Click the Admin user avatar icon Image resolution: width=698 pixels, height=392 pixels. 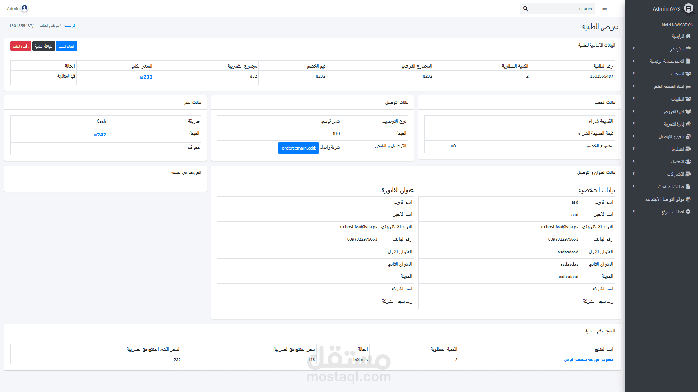pyautogui.click(x=24, y=8)
